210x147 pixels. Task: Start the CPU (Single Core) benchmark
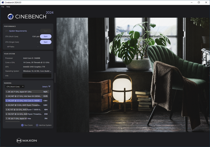click(46, 42)
